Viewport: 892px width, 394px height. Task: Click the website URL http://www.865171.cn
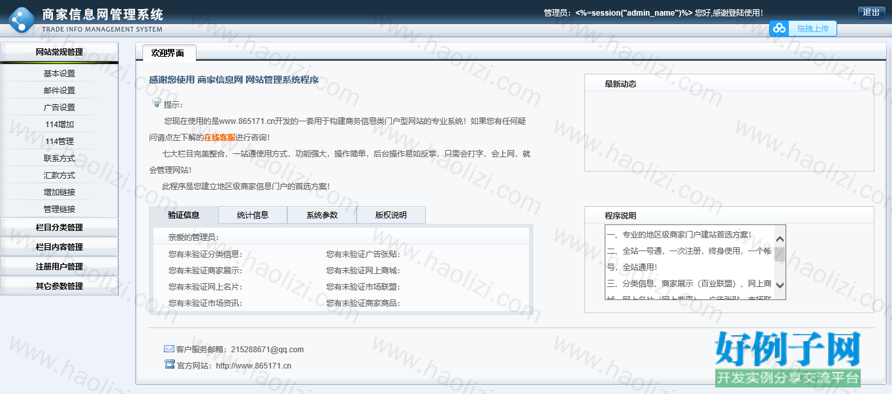pyautogui.click(x=253, y=366)
